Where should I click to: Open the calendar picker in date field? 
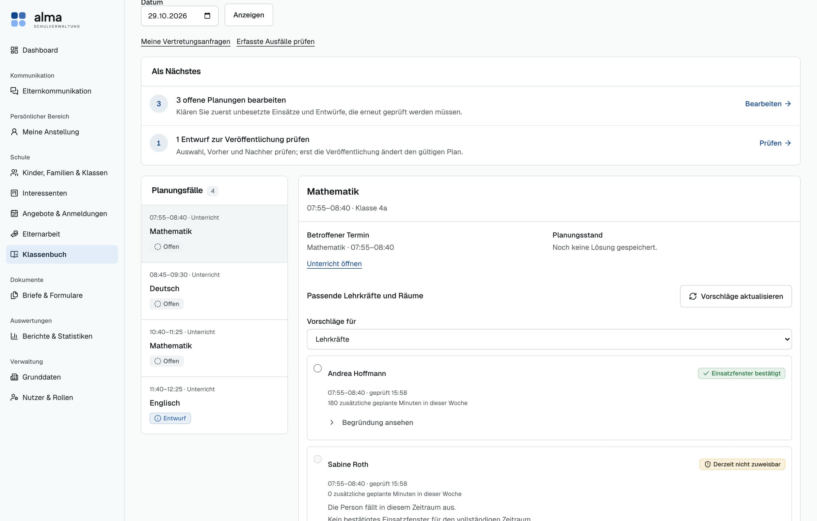207,16
